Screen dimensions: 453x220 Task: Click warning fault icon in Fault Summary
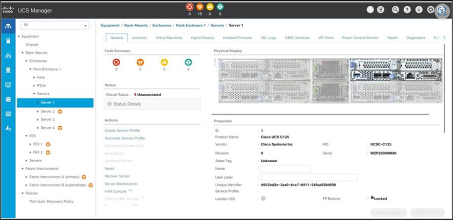click(x=188, y=62)
